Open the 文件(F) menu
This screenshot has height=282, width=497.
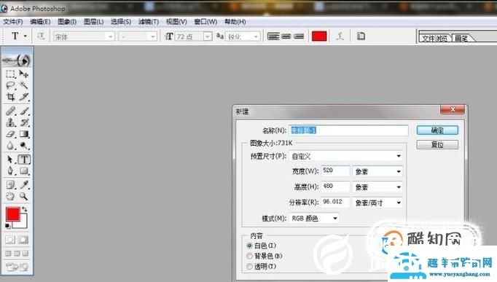[13, 22]
